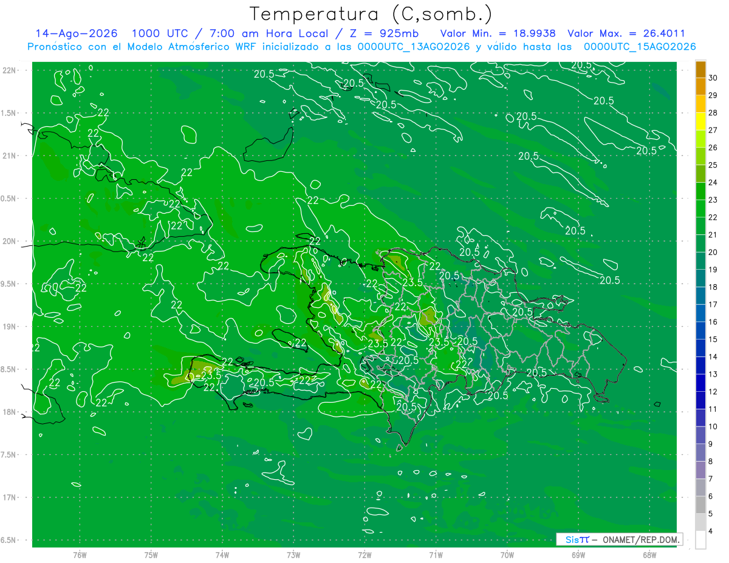Click color scale label "15"
Screen dimensions: 729x563
pyautogui.click(x=713, y=340)
